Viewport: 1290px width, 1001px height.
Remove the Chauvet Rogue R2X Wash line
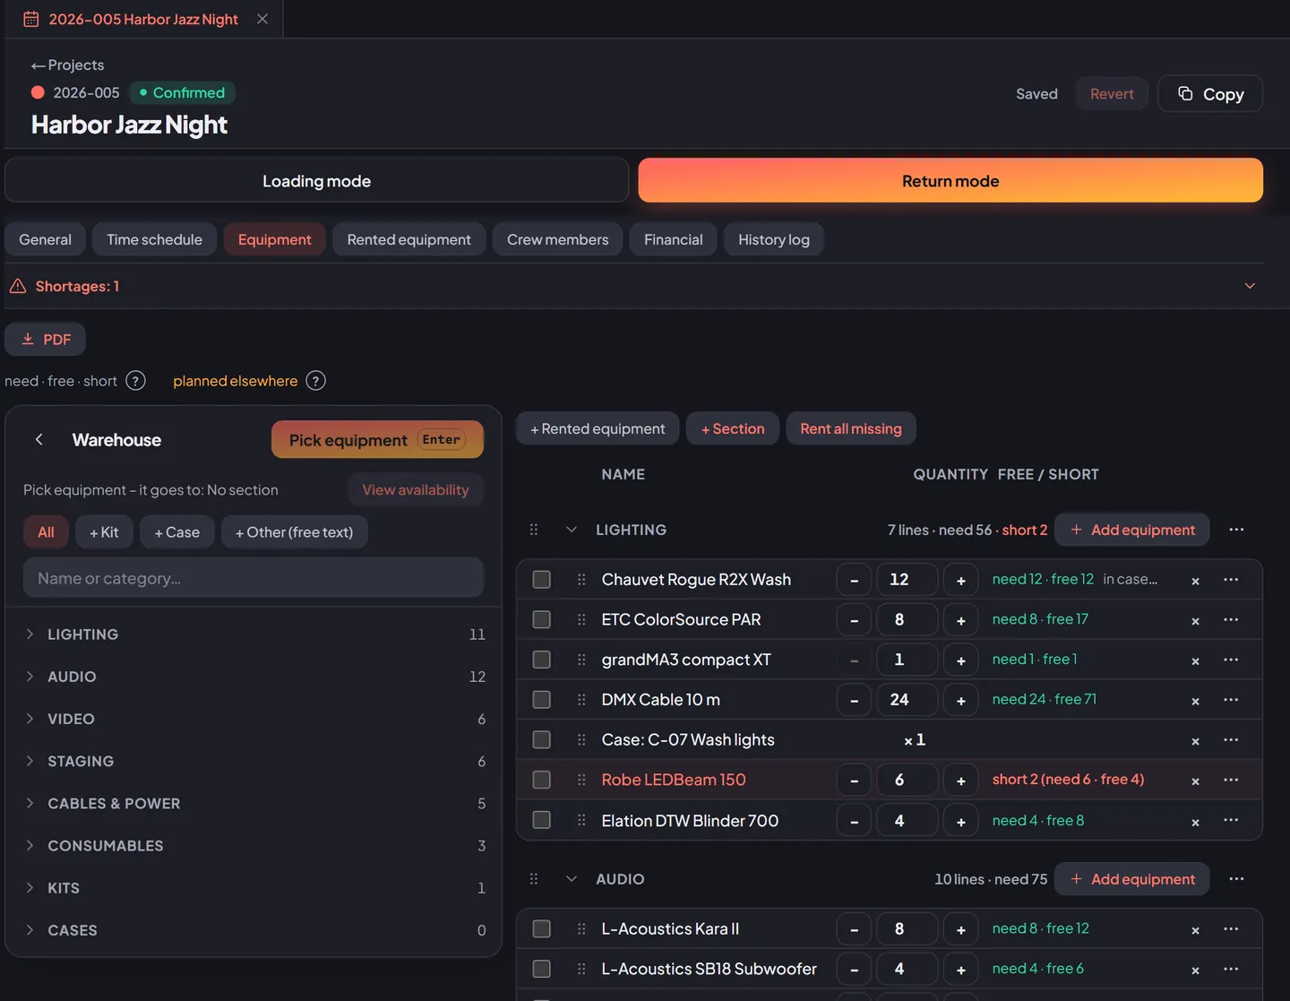tap(1195, 581)
